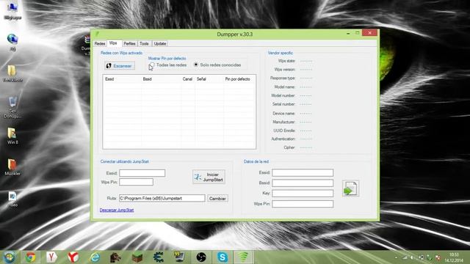Open the OBS taskbar icon
Viewport: 470px width, 264px height.
click(201, 257)
